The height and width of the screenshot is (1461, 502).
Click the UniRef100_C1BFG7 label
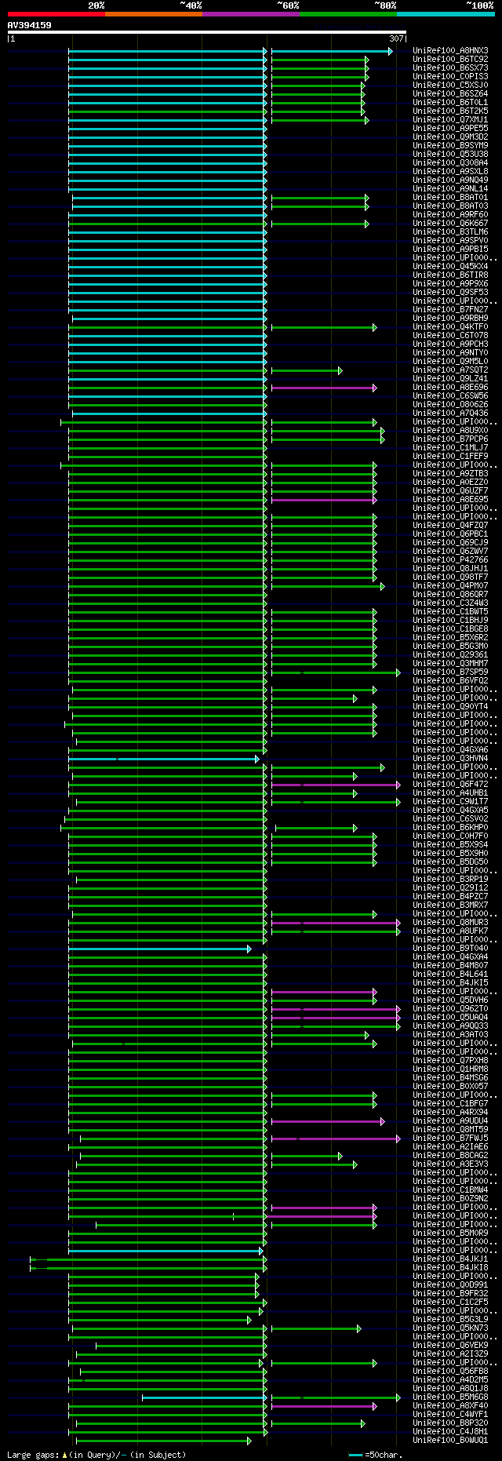pyautogui.click(x=450, y=1104)
